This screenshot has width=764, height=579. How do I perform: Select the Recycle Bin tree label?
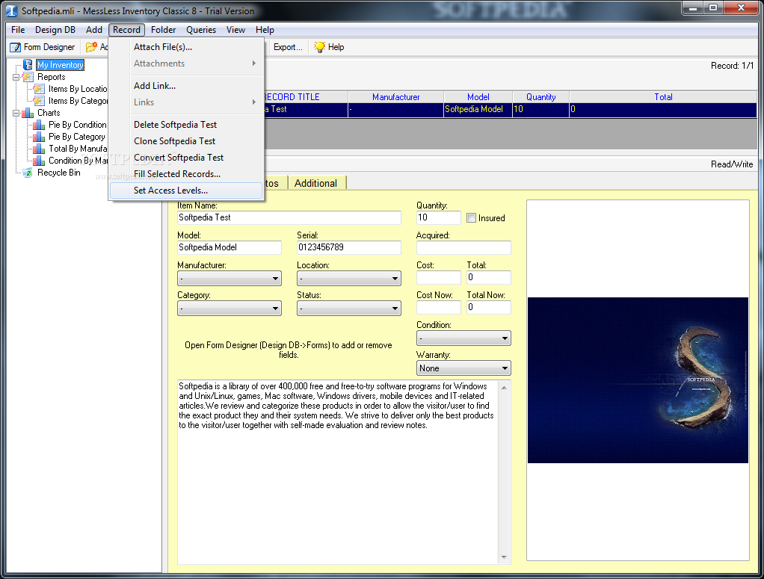pyautogui.click(x=59, y=173)
